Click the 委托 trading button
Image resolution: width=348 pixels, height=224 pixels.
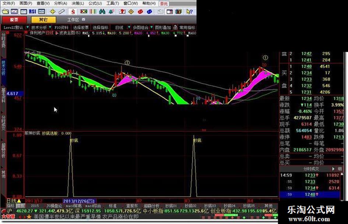(x=164, y=4)
